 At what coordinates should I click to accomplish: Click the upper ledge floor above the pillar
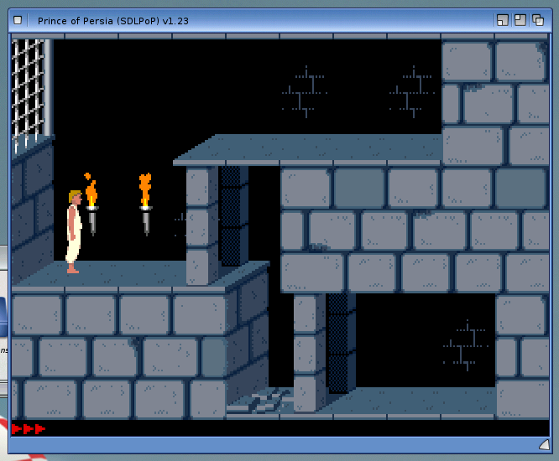(311, 149)
